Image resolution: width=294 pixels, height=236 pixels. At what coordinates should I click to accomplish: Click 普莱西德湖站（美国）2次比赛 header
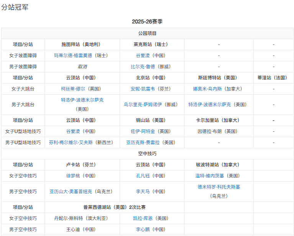tap(114, 207)
